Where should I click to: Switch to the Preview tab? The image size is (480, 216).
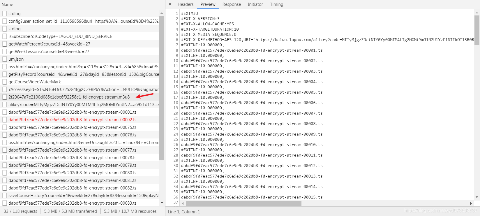tap(208, 4)
